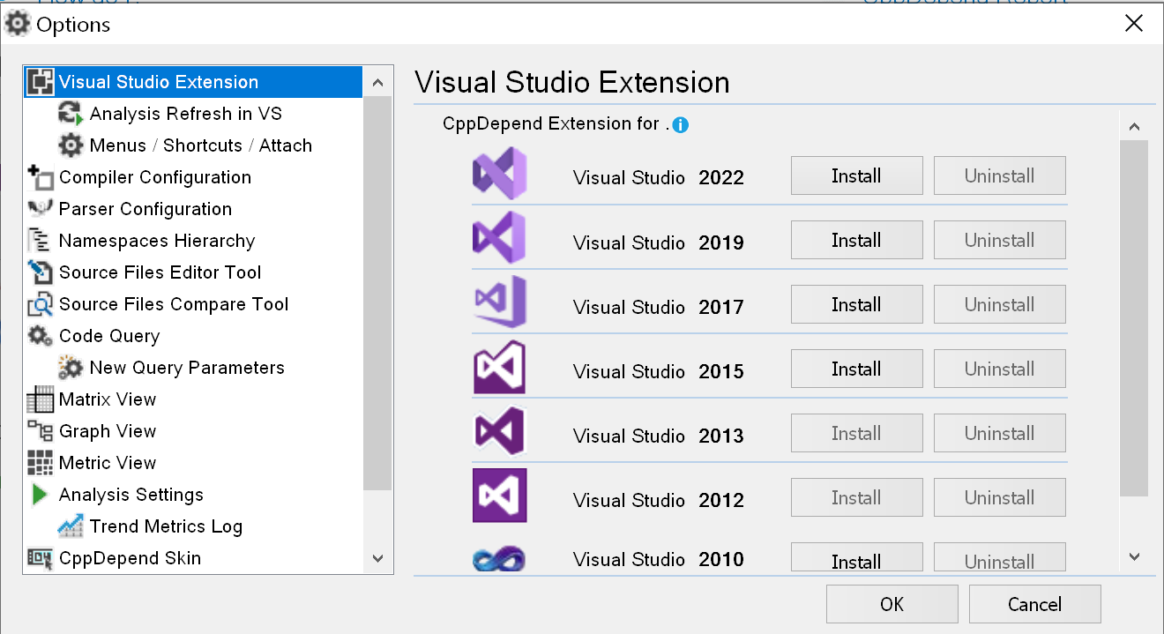1164x634 pixels.
Task: Click the Trend Metrics Log chart icon
Action: (x=71, y=526)
